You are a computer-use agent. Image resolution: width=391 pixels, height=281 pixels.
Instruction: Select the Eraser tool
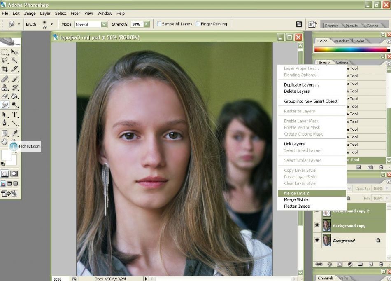pyautogui.click(x=5, y=96)
